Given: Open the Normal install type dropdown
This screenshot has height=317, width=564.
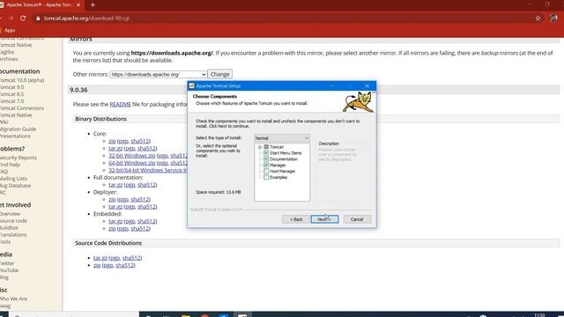Looking at the screenshot, I should pyautogui.click(x=282, y=138).
